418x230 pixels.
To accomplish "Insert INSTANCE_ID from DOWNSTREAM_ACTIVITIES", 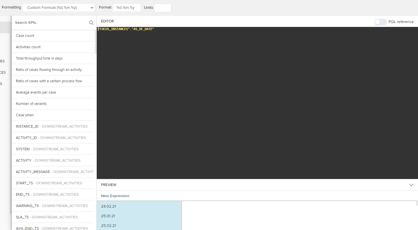I will 52,126.
